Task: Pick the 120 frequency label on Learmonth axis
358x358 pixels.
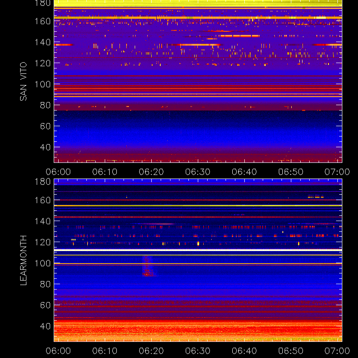Action: tap(43, 242)
